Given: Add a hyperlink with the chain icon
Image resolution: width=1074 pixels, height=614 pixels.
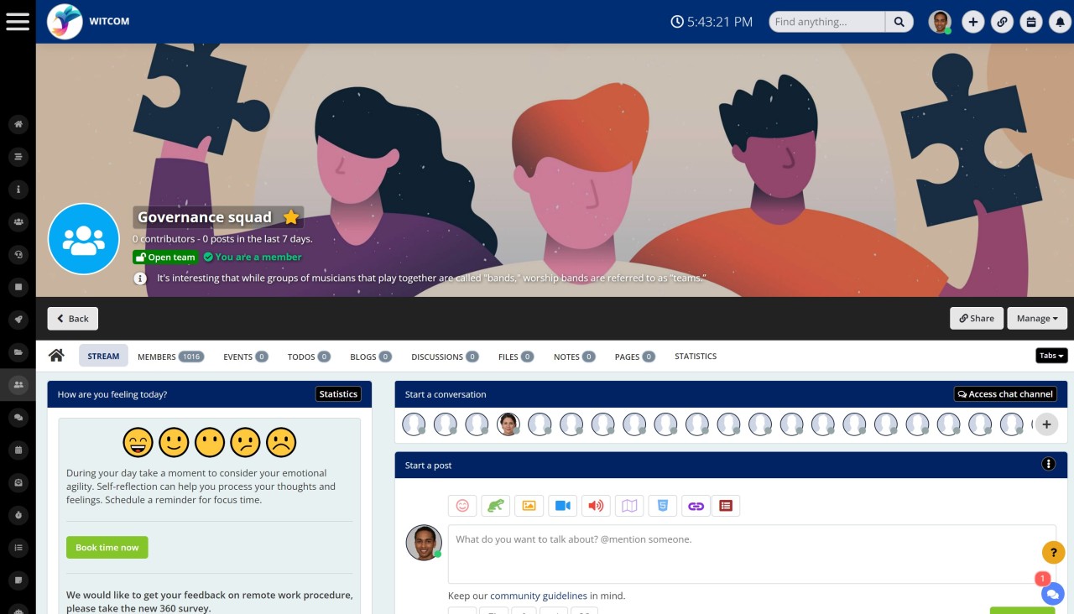Looking at the screenshot, I should coord(696,505).
